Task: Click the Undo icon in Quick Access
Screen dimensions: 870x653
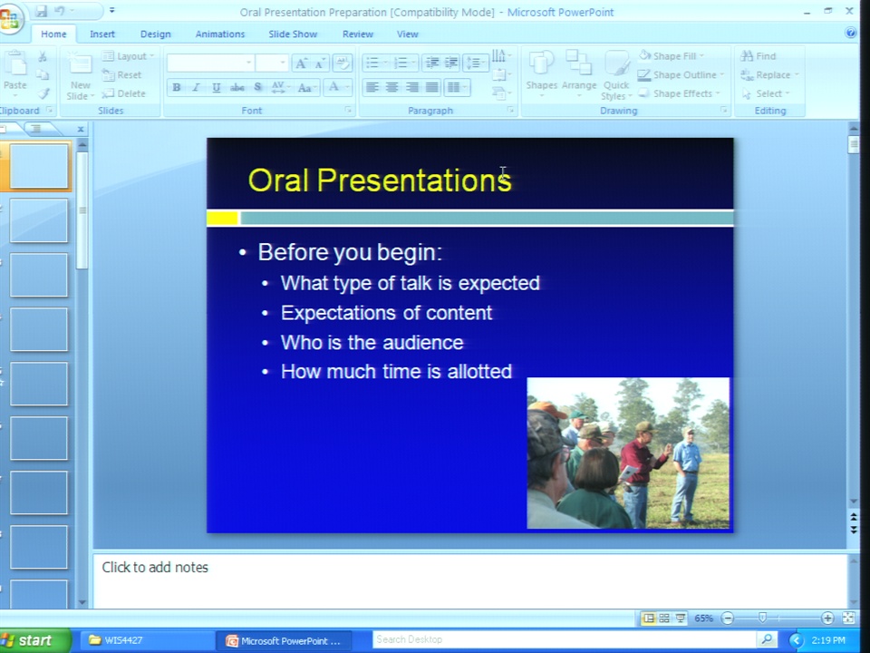Action: [x=60, y=11]
